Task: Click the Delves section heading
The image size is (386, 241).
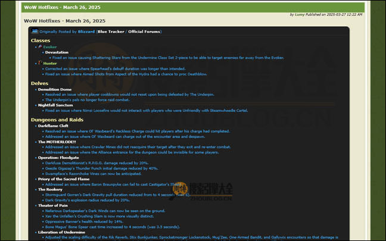Action: [x=39, y=83]
